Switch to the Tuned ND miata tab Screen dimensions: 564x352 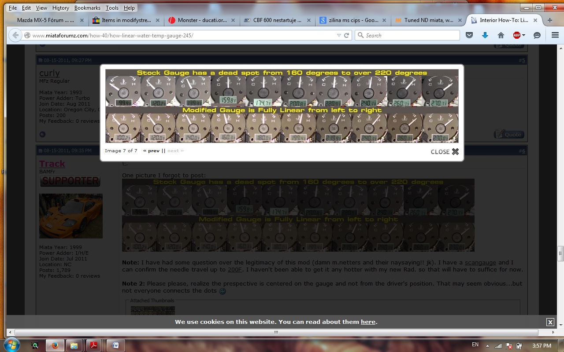[428, 20]
